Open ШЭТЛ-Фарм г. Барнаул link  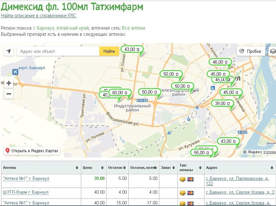26,192
